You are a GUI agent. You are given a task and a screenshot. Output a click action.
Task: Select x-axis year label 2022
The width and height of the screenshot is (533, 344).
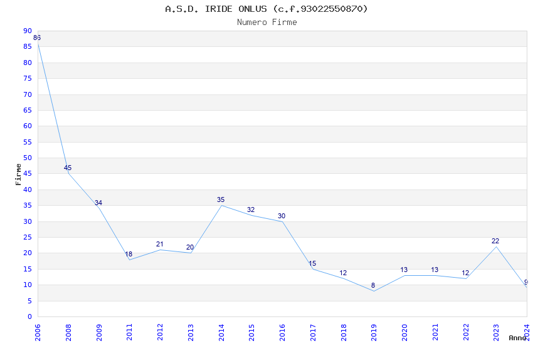click(466, 333)
